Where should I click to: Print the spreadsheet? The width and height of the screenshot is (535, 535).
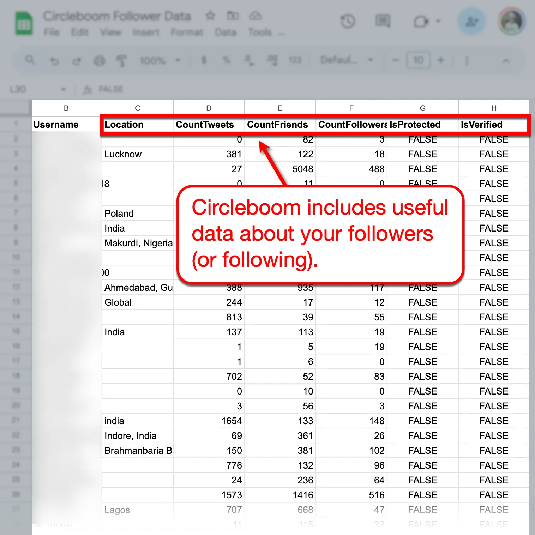click(x=100, y=61)
